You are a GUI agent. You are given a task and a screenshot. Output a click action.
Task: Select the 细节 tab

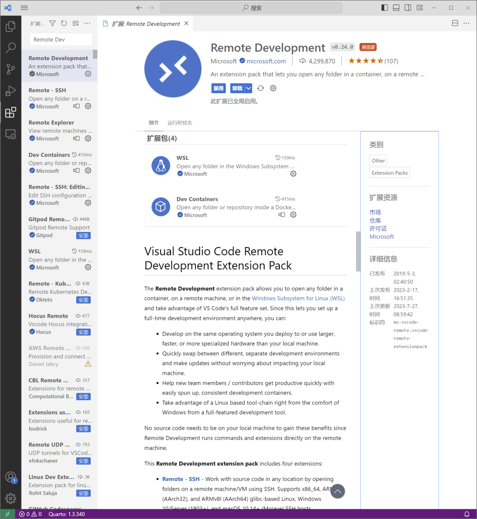(154, 123)
